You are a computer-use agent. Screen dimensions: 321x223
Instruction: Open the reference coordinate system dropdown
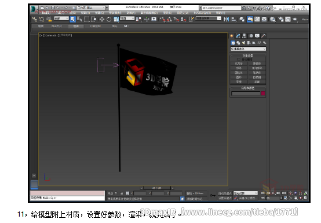click(127, 18)
